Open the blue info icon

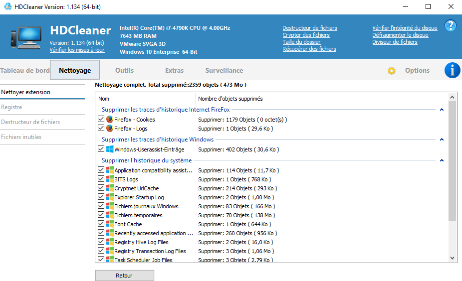coord(452,70)
